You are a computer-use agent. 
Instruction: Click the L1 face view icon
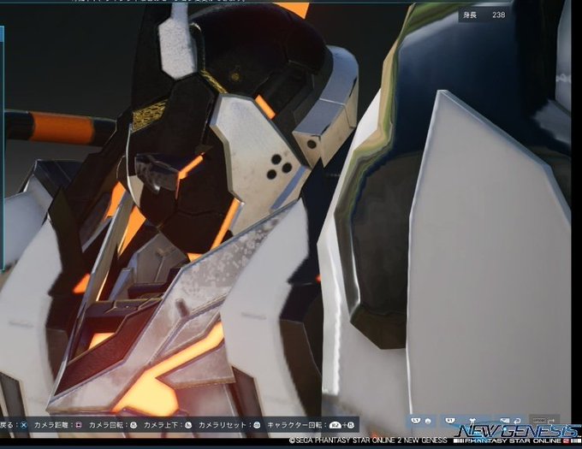tap(428, 421)
